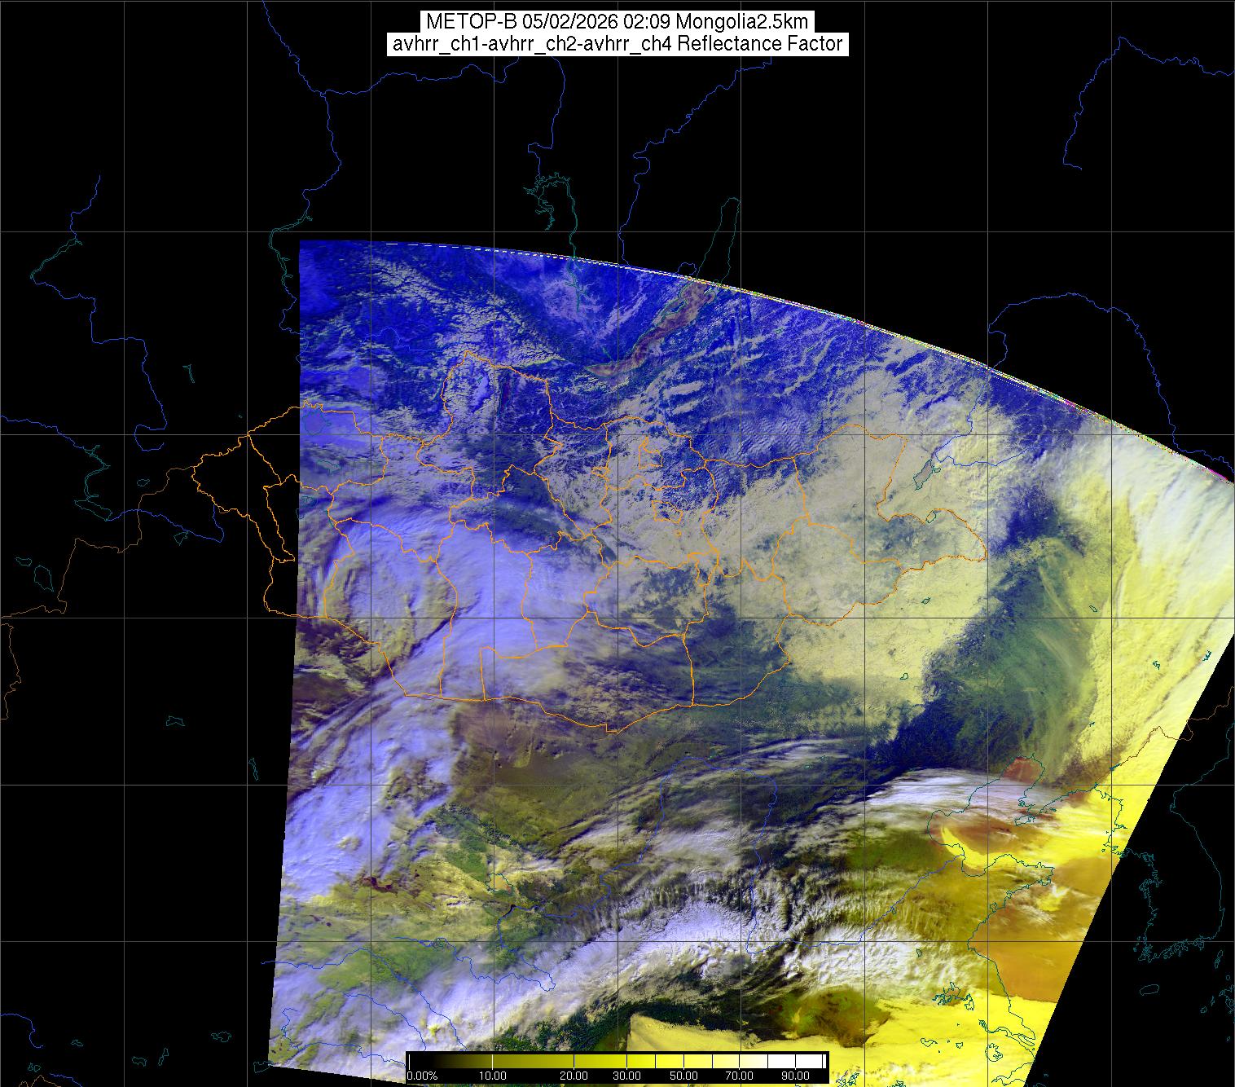
Task: Click the "70.00" colorbar label
Action: (x=740, y=1076)
